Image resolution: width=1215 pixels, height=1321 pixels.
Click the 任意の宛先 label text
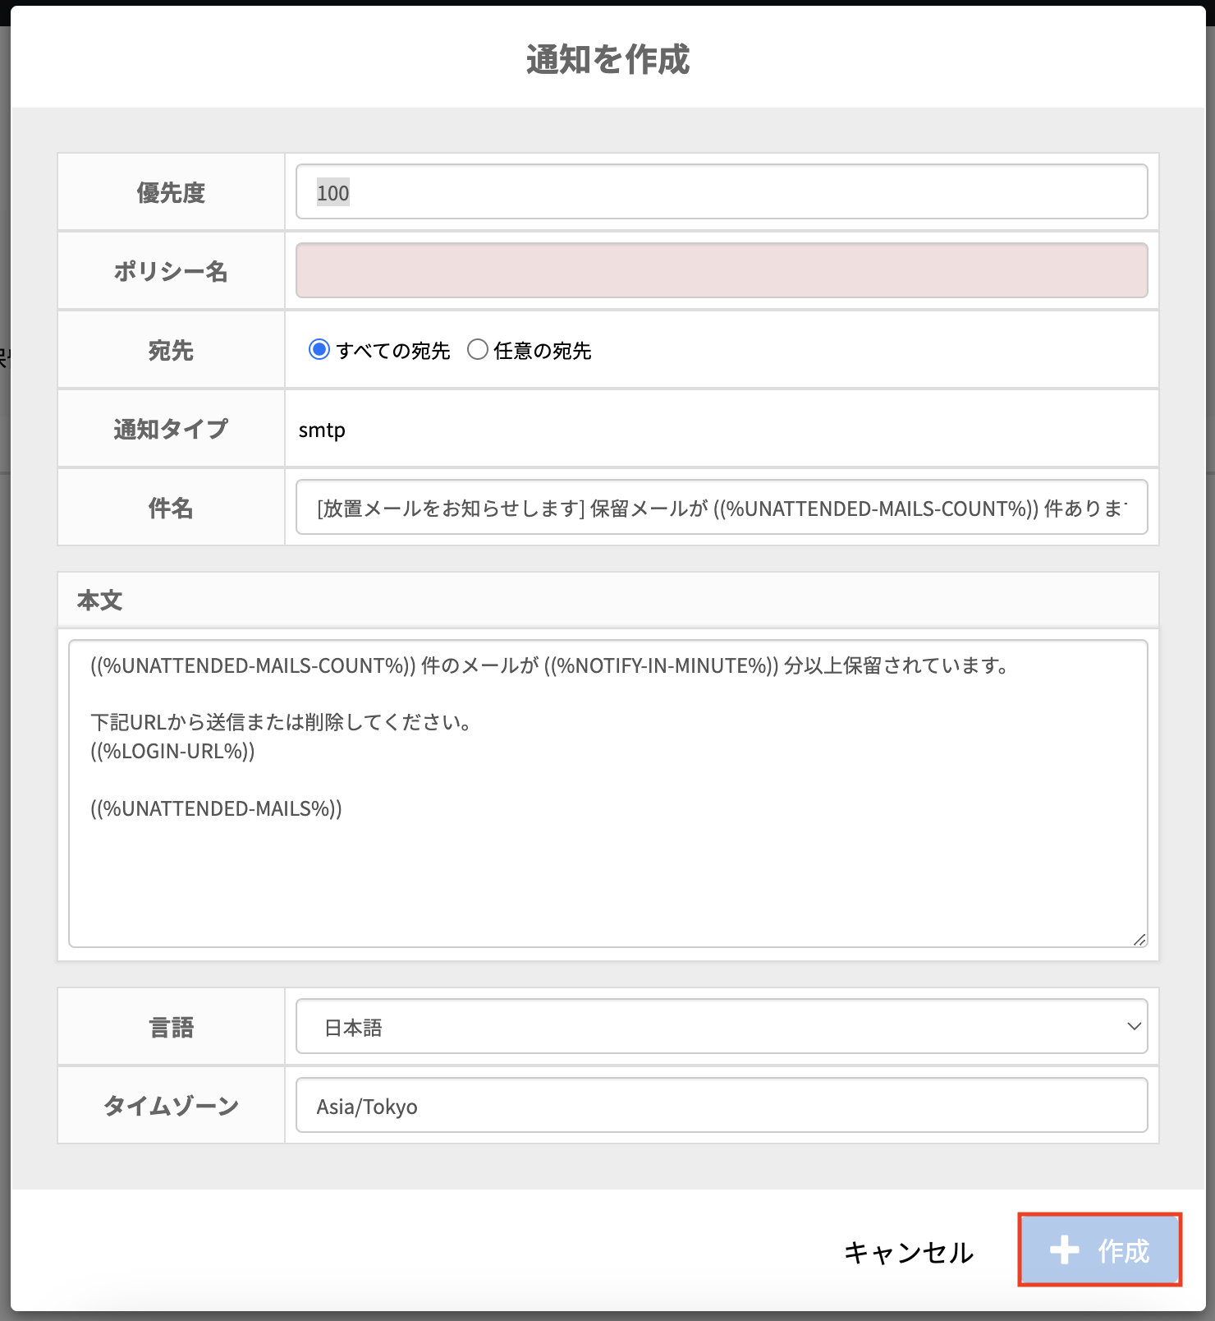pos(542,351)
